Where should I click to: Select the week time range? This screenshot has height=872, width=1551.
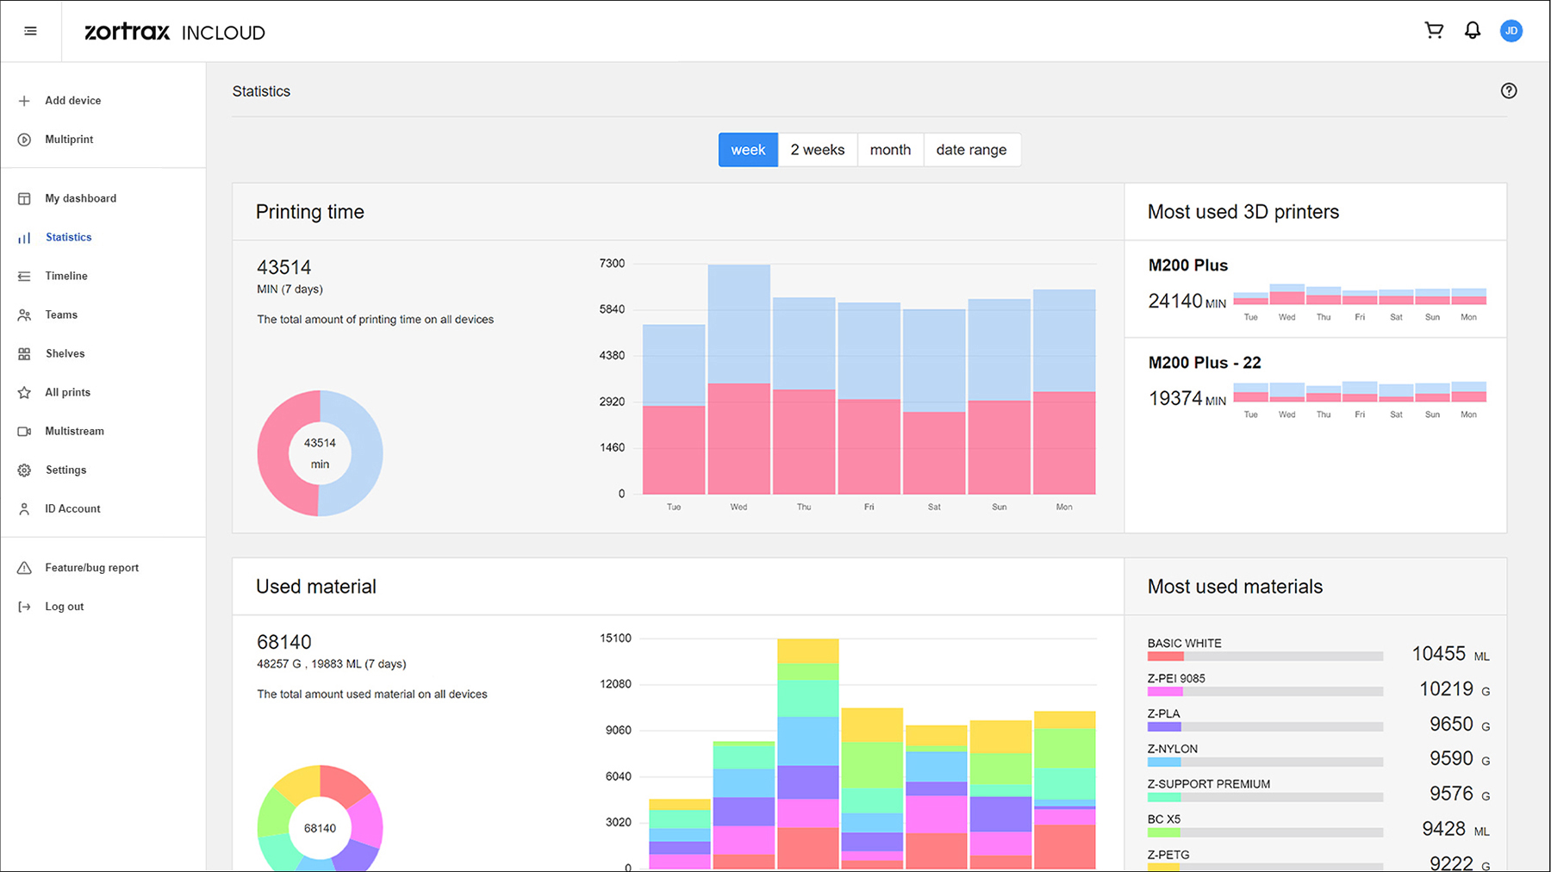(x=747, y=150)
